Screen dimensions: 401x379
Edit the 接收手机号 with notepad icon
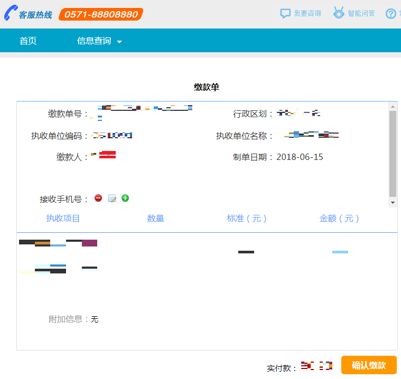(112, 198)
